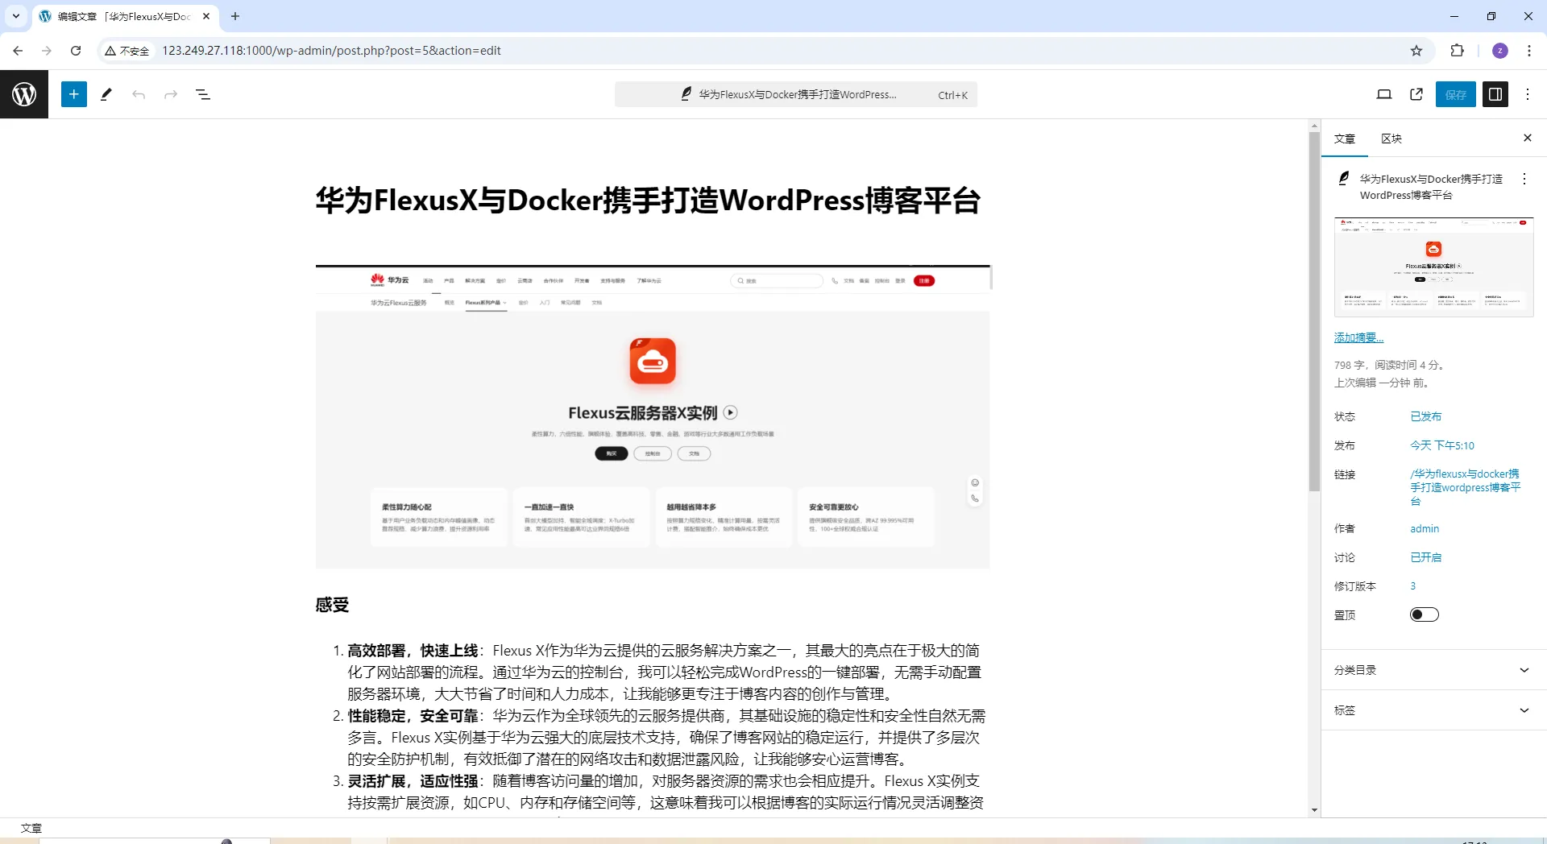Open the block inserter plus button
This screenshot has height=844, width=1547.
(x=74, y=94)
